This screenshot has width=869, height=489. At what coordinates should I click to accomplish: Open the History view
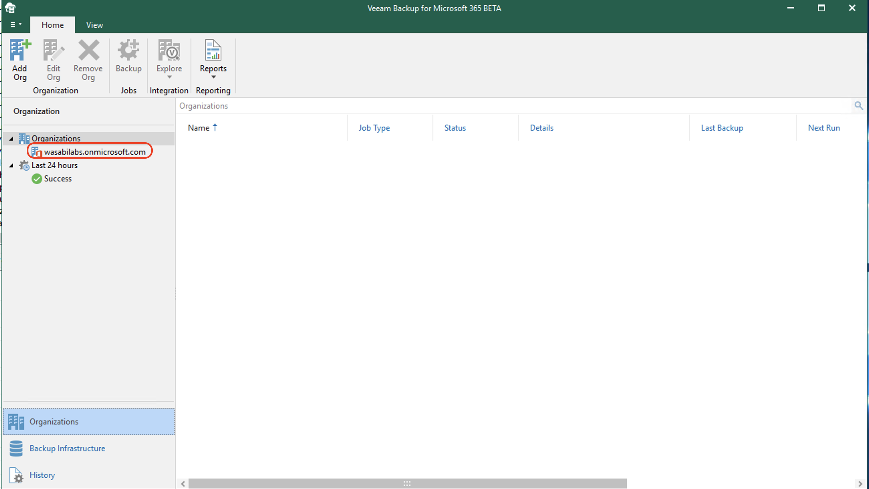(x=88, y=475)
